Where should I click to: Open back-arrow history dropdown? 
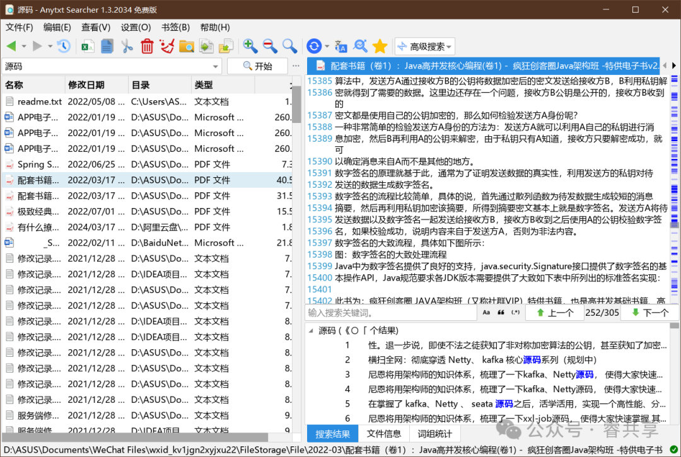24,46
